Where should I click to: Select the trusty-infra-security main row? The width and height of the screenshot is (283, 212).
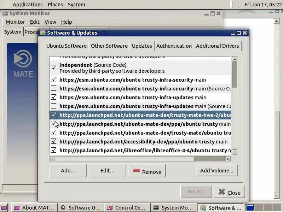pyautogui.click(x=140, y=79)
